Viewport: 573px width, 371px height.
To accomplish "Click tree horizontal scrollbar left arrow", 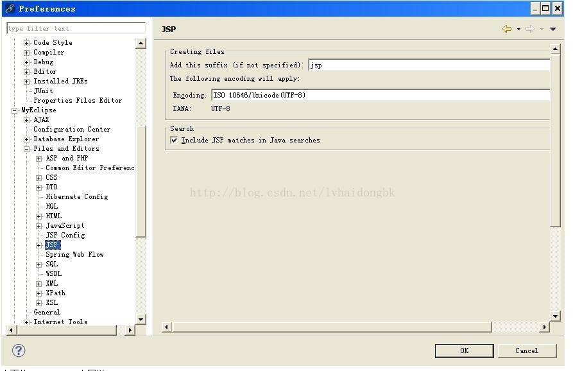I will (12, 330).
